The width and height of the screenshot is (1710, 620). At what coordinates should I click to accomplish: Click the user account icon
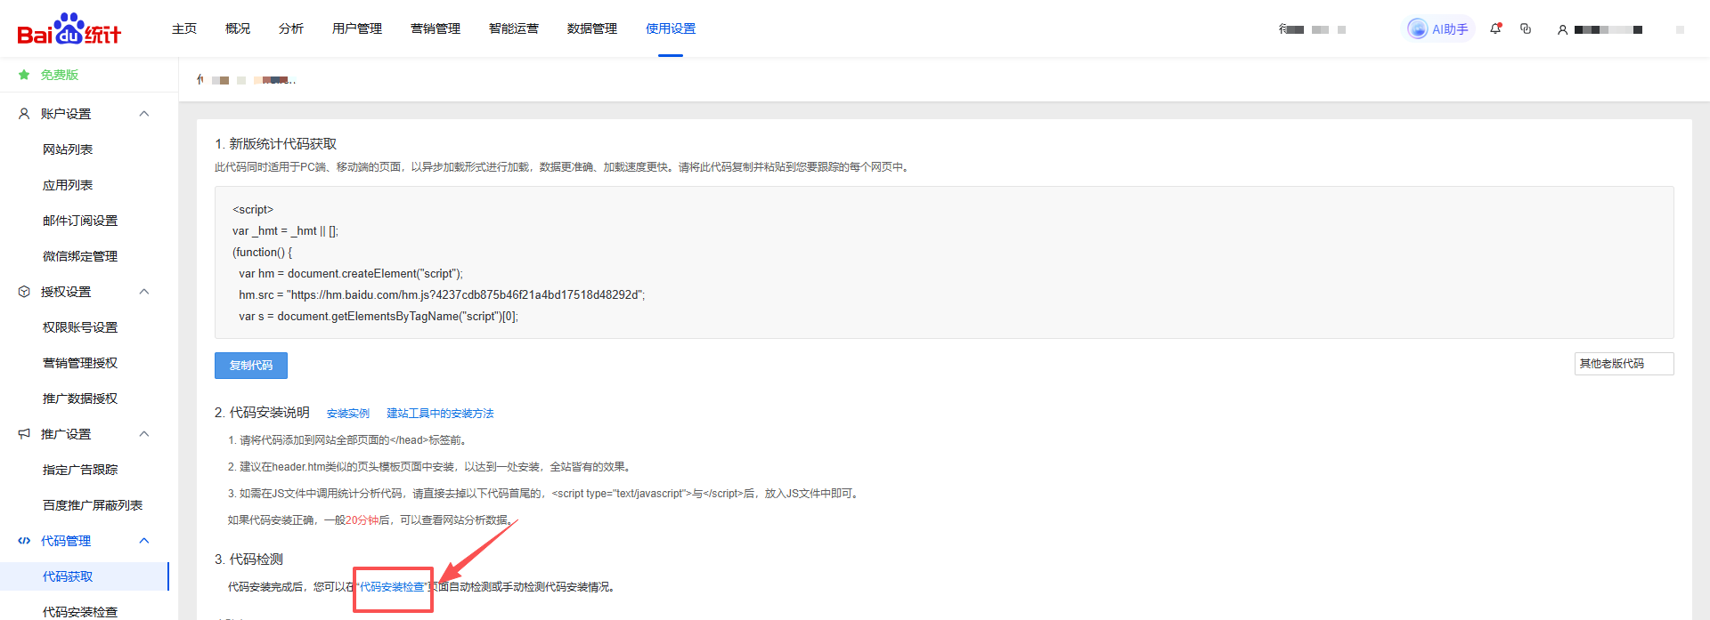click(x=1562, y=29)
